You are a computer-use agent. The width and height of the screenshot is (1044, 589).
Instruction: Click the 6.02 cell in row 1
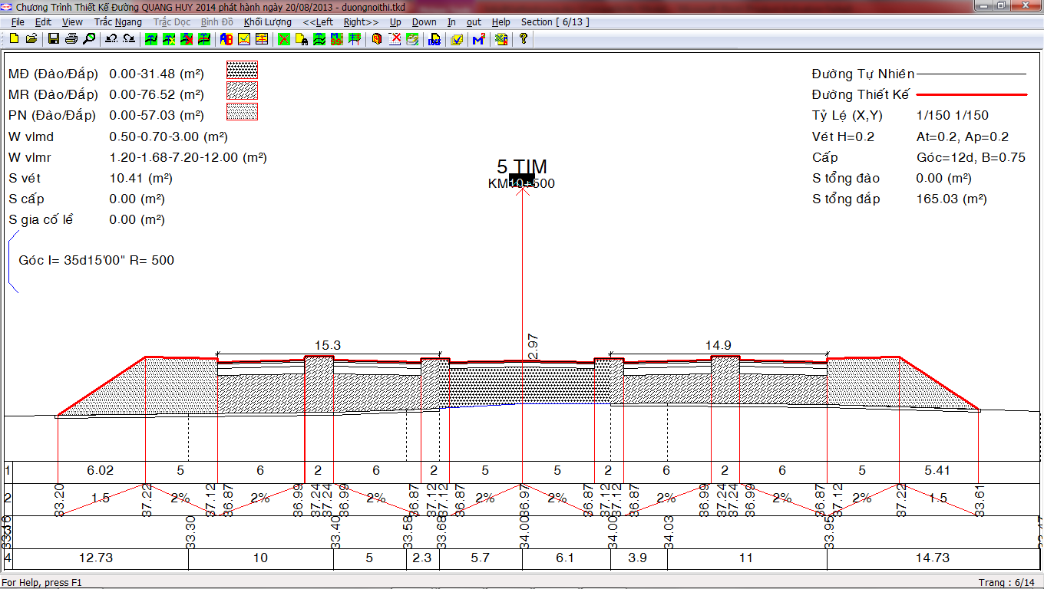point(101,470)
